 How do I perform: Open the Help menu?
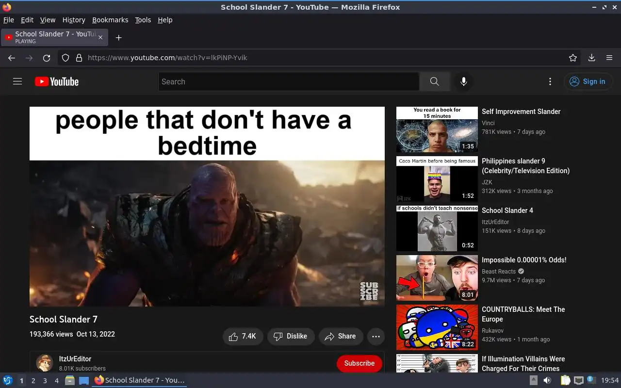pyautogui.click(x=165, y=20)
